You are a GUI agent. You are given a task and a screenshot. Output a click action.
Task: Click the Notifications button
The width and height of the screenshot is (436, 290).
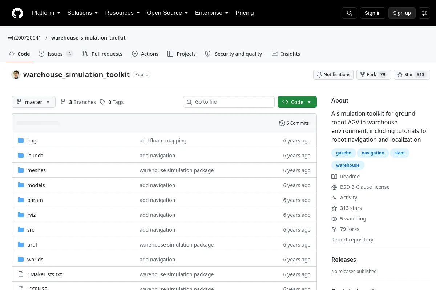coord(334,75)
